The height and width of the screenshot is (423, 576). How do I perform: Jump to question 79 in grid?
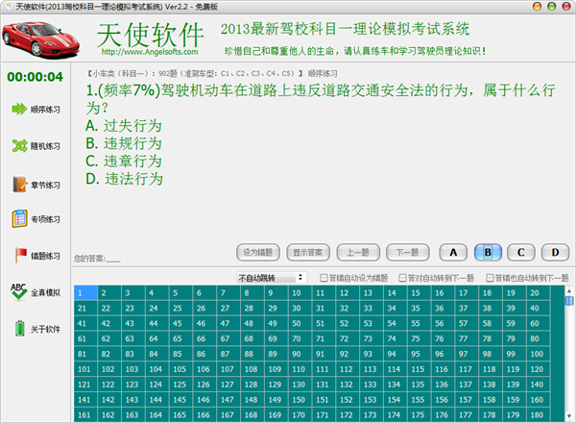pos(515,338)
